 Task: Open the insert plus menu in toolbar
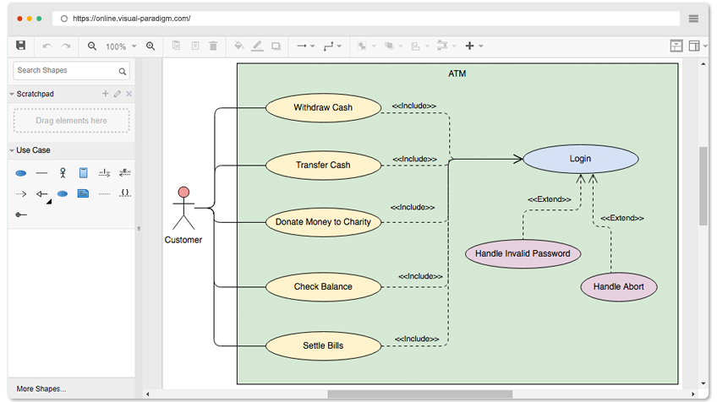473,46
